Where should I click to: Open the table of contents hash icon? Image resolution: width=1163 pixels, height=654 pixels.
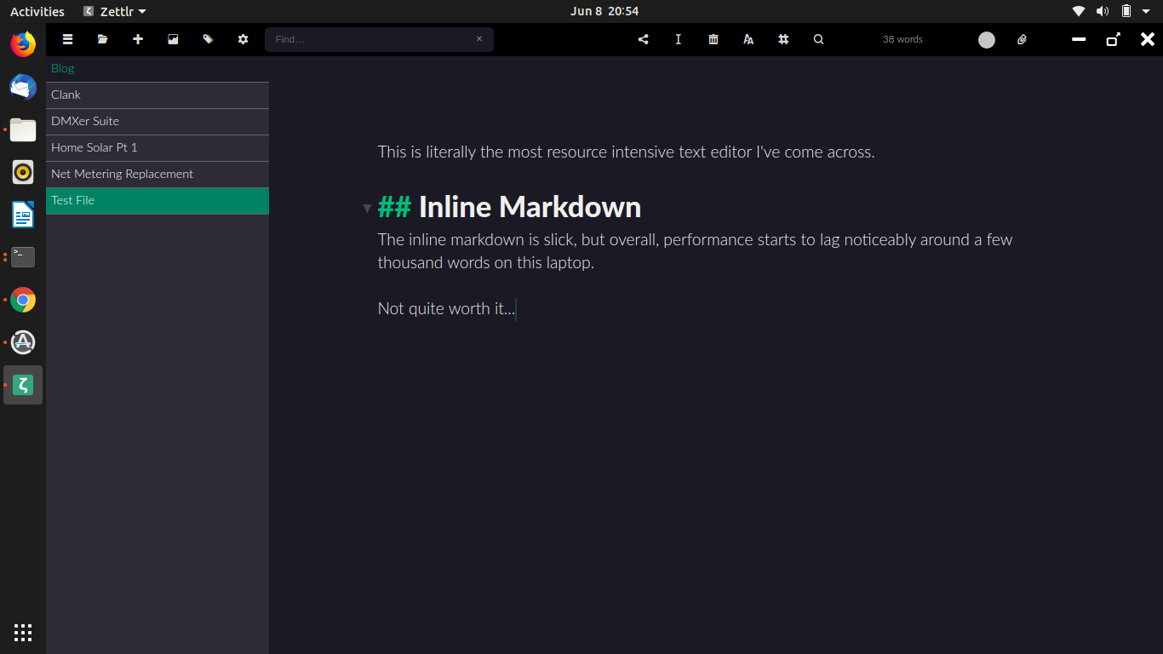click(783, 39)
